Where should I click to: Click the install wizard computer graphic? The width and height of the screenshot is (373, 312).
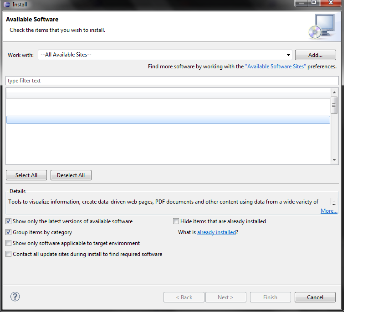click(322, 26)
